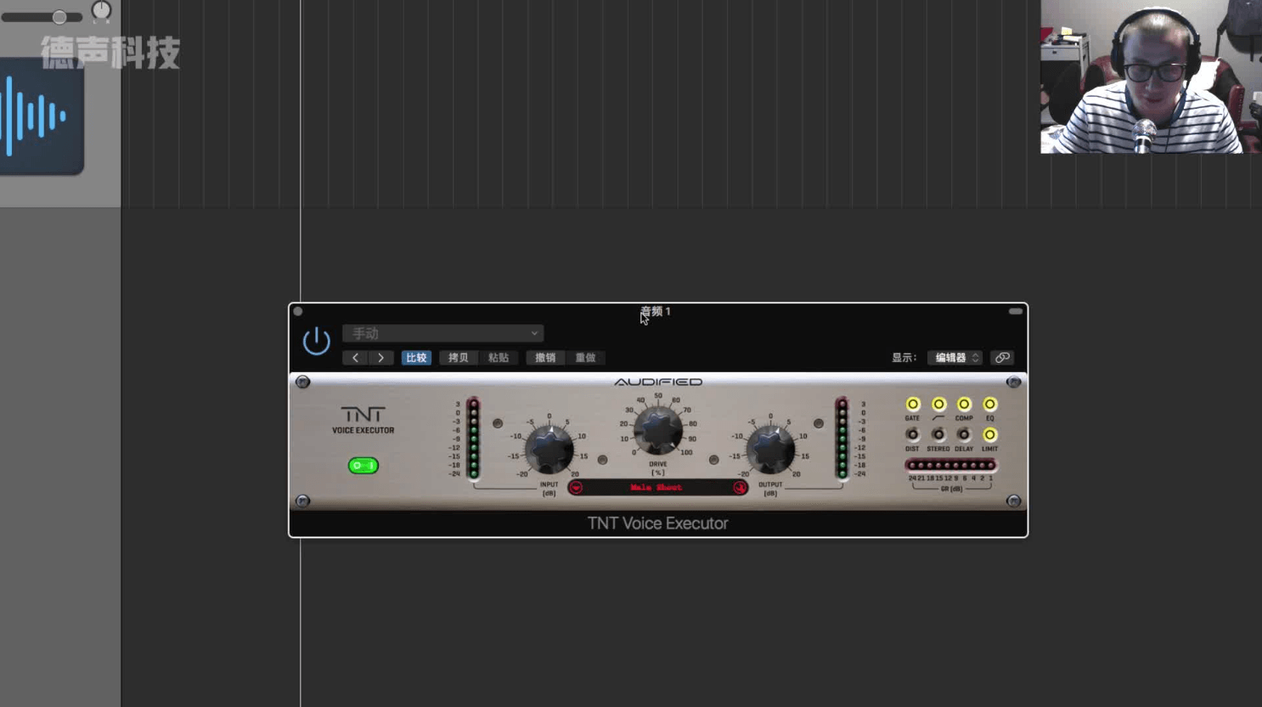Viewport: 1262px width, 707px height.
Task: Go to next preset with right arrow
Action: coord(380,358)
